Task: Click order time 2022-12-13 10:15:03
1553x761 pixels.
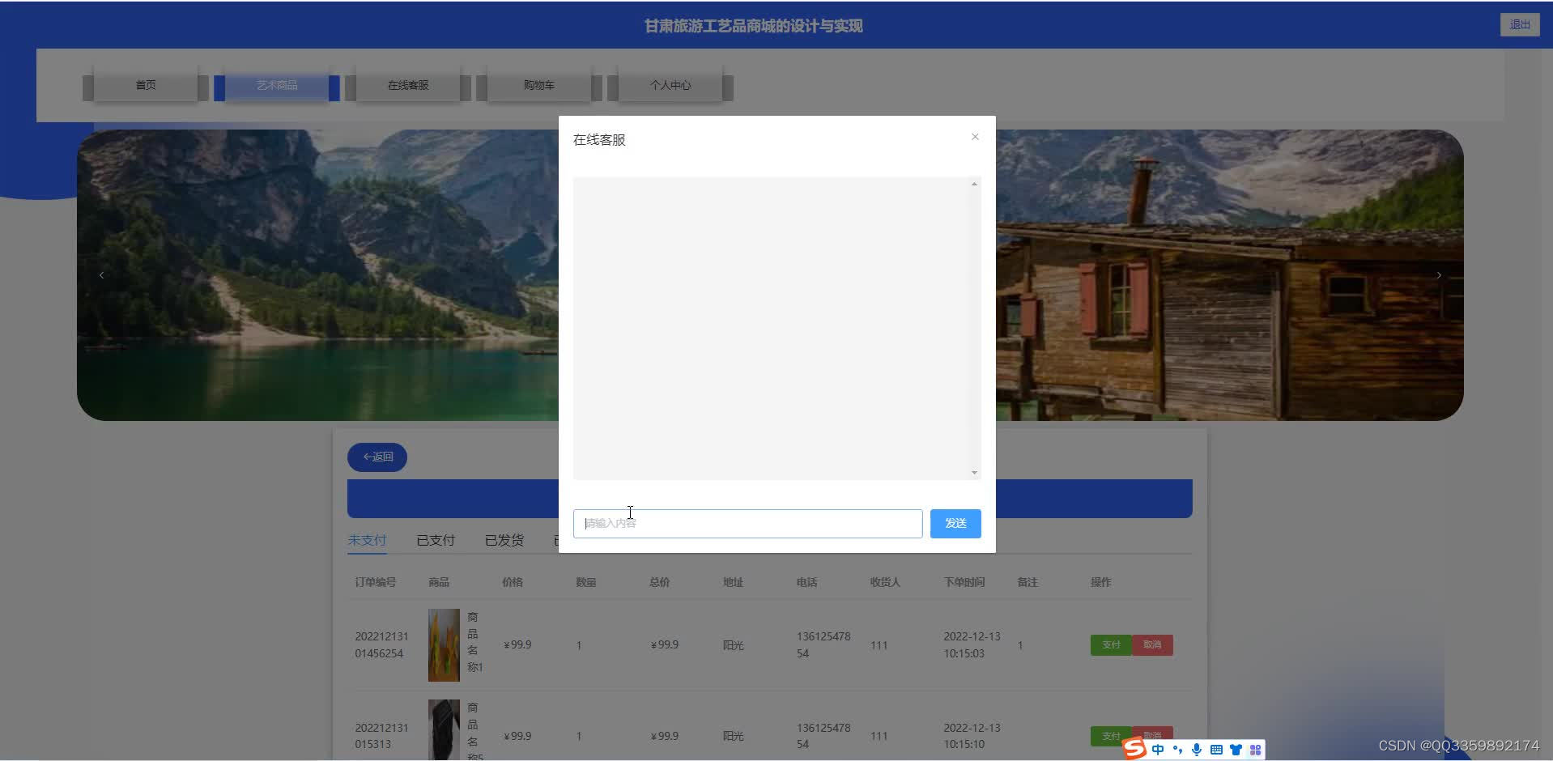Action: (x=972, y=645)
